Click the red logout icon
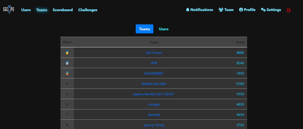 (289, 10)
